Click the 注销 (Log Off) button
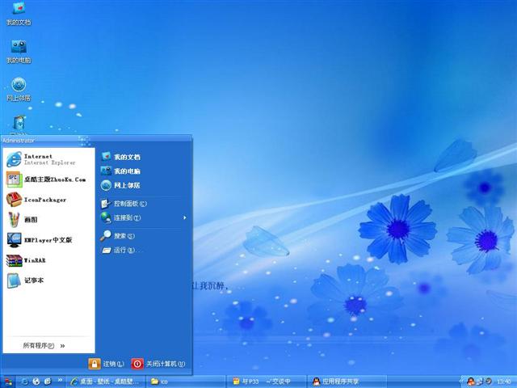The width and height of the screenshot is (517, 388). 107,364
